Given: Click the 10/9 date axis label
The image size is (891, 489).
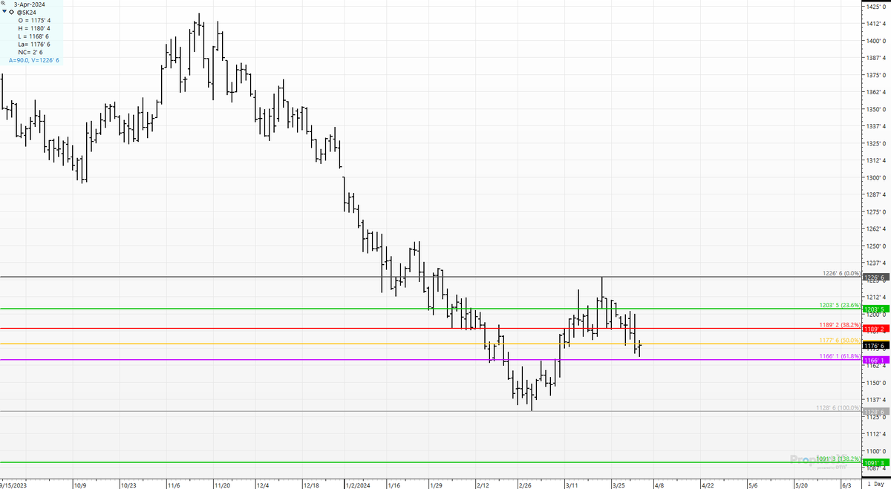Looking at the screenshot, I should click(x=81, y=486).
